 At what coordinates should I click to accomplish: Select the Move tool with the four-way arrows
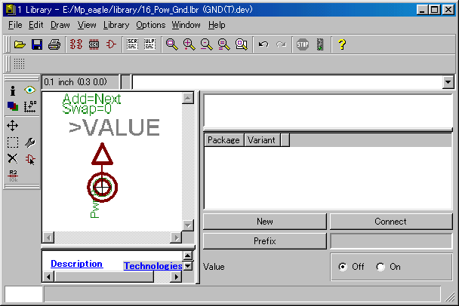[x=13, y=124]
